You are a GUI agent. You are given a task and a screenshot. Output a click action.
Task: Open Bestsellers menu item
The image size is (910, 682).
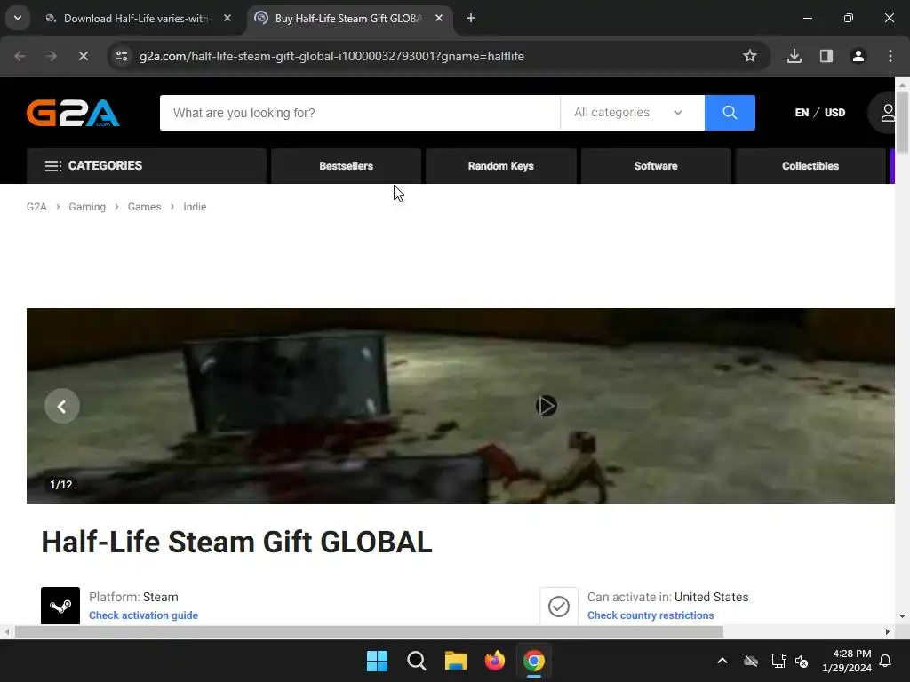point(346,166)
